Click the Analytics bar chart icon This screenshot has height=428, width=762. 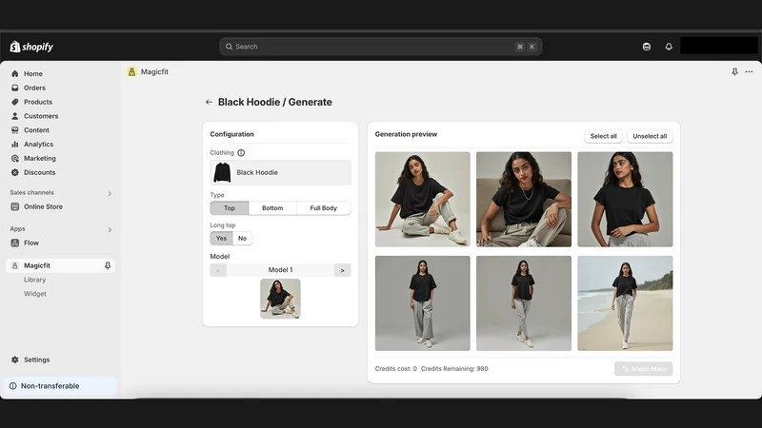click(x=15, y=145)
